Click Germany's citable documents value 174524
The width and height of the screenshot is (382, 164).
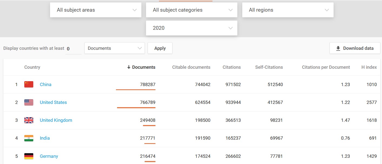click(203, 156)
